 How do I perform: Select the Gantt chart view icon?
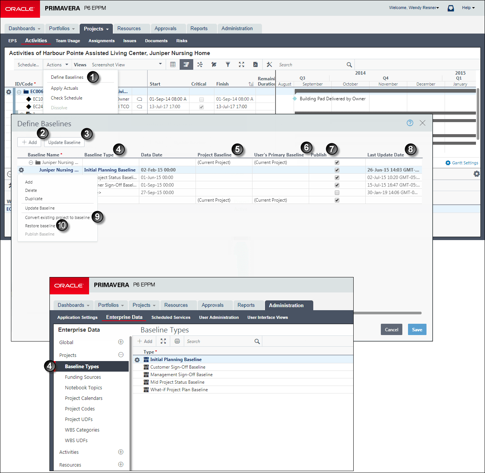[186, 64]
